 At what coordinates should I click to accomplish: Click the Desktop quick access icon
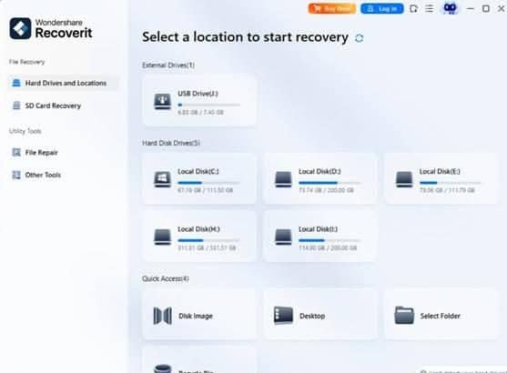pos(283,316)
